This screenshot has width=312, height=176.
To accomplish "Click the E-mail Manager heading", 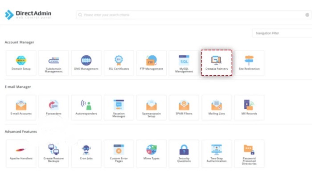I will 18,87.
